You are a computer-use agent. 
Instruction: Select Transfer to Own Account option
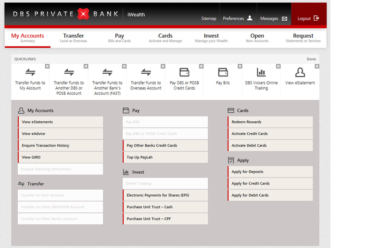60,195
